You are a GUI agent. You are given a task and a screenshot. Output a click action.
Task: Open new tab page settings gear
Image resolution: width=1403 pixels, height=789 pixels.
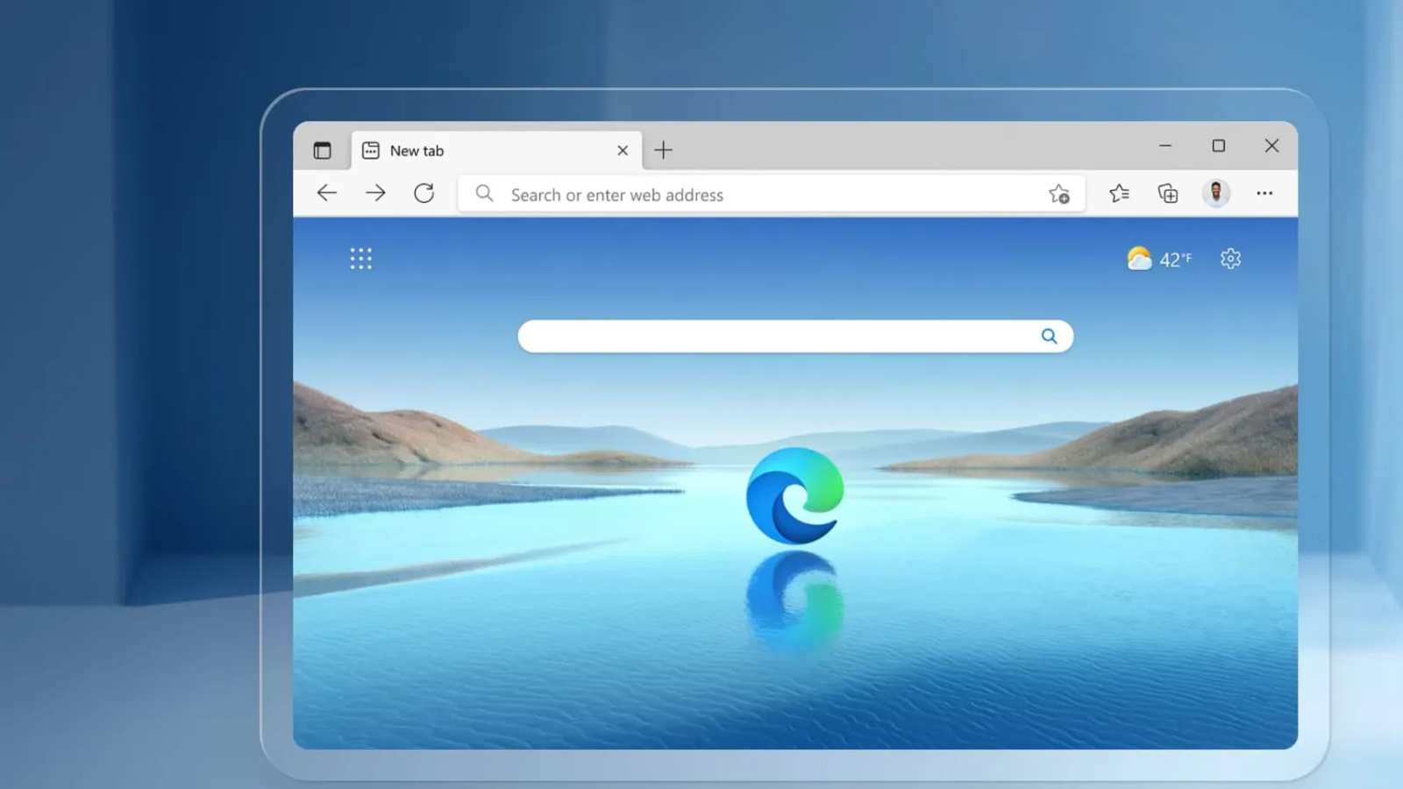1231,259
